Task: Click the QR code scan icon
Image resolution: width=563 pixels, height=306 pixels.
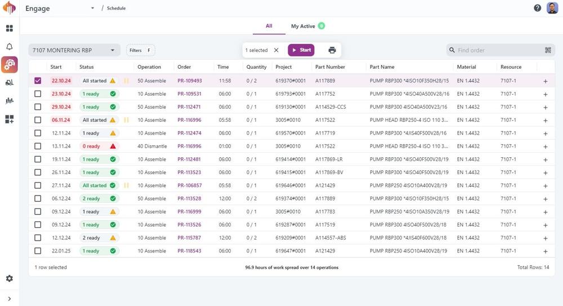Action: [548, 50]
